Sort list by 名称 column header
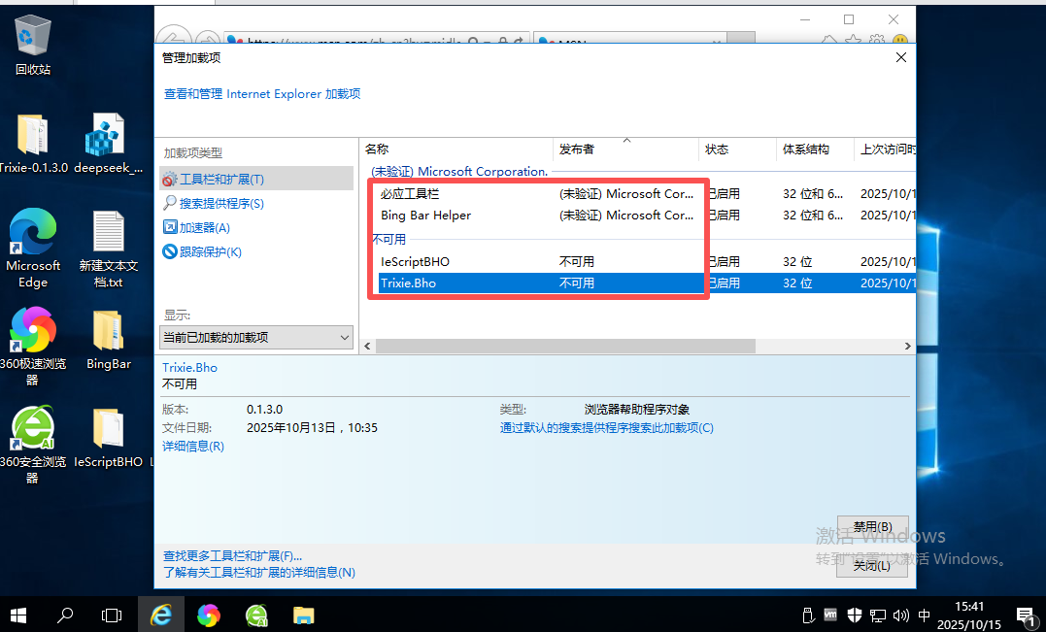Image resolution: width=1046 pixels, height=632 pixels. (377, 150)
